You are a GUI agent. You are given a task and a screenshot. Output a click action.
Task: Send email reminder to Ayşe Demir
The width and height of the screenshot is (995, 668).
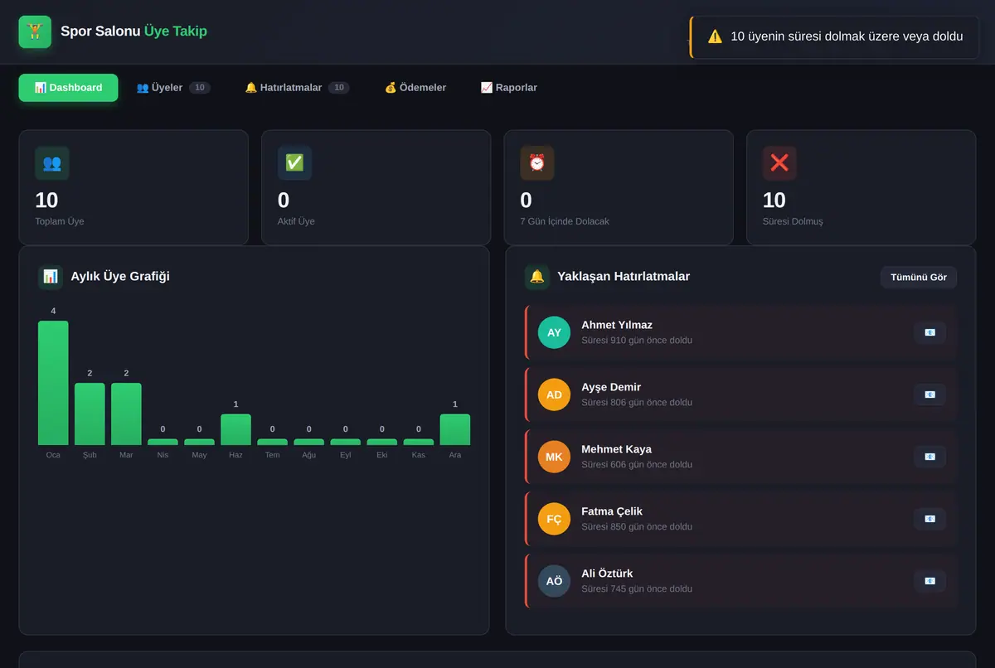coord(929,395)
